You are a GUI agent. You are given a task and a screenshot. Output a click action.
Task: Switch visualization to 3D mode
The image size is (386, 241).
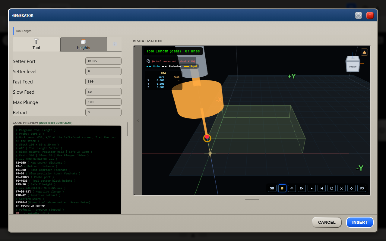click(272, 188)
